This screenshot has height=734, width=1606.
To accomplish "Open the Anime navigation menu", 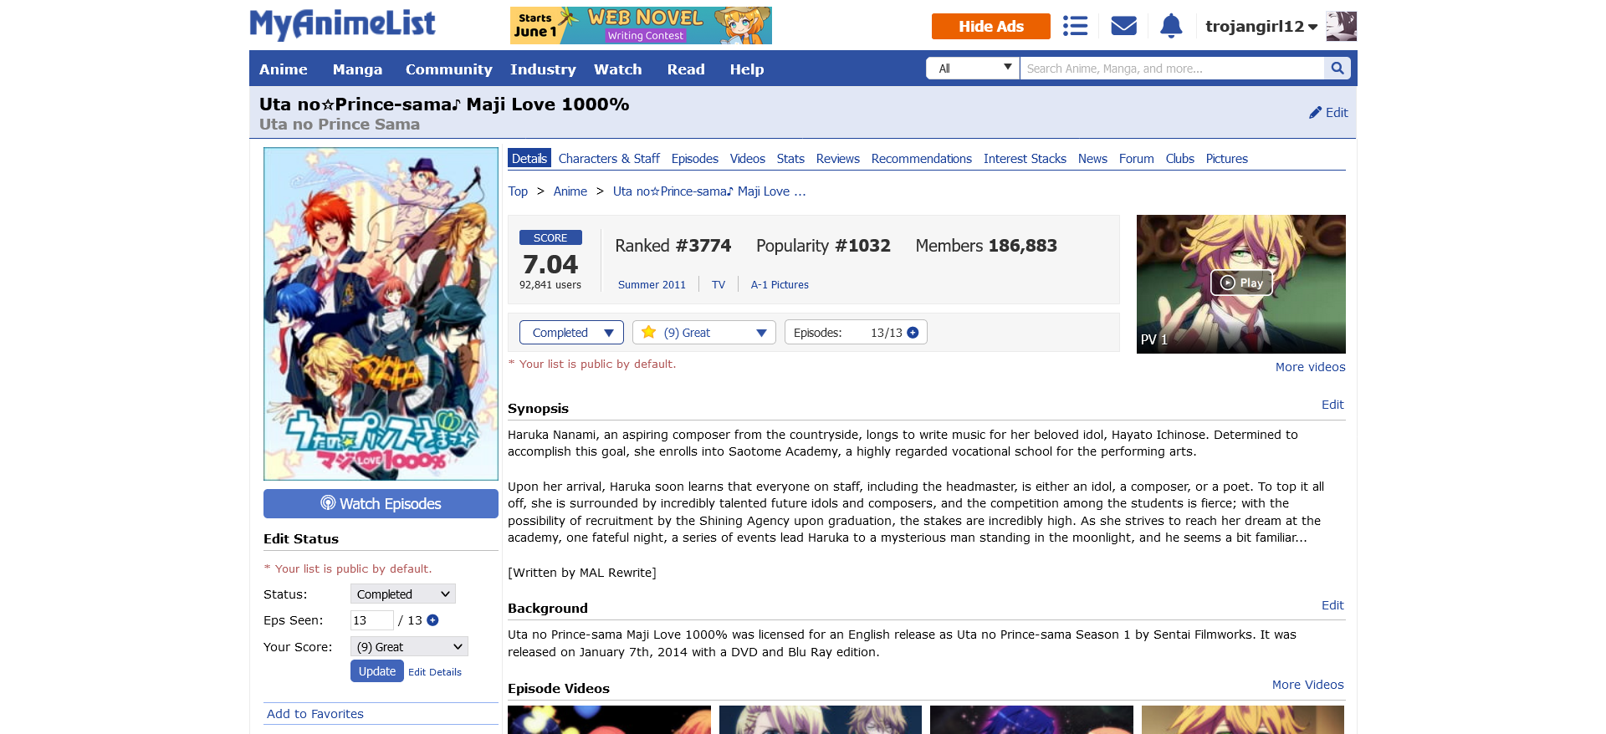I will pyautogui.click(x=284, y=69).
